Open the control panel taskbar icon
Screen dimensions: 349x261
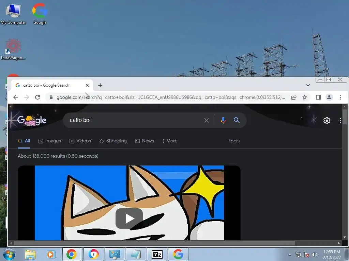tap(115, 254)
